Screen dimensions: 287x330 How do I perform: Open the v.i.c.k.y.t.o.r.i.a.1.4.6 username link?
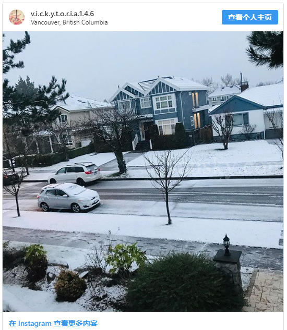tap(63, 14)
